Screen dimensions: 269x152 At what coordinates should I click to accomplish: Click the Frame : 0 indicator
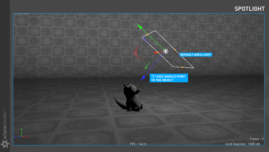(x=257, y=139)
